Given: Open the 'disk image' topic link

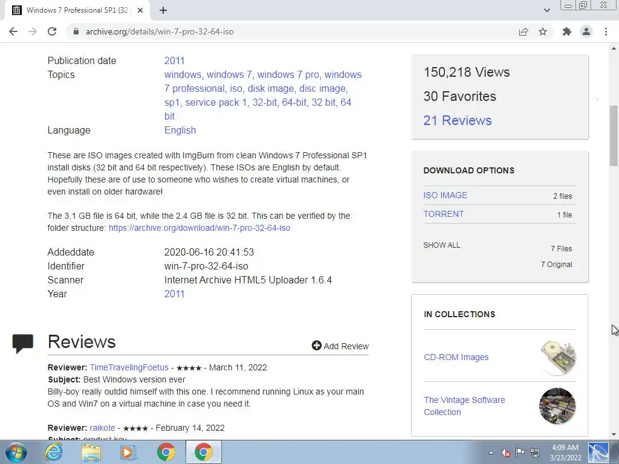Looking at the screenshot, I should coord(271,88).
